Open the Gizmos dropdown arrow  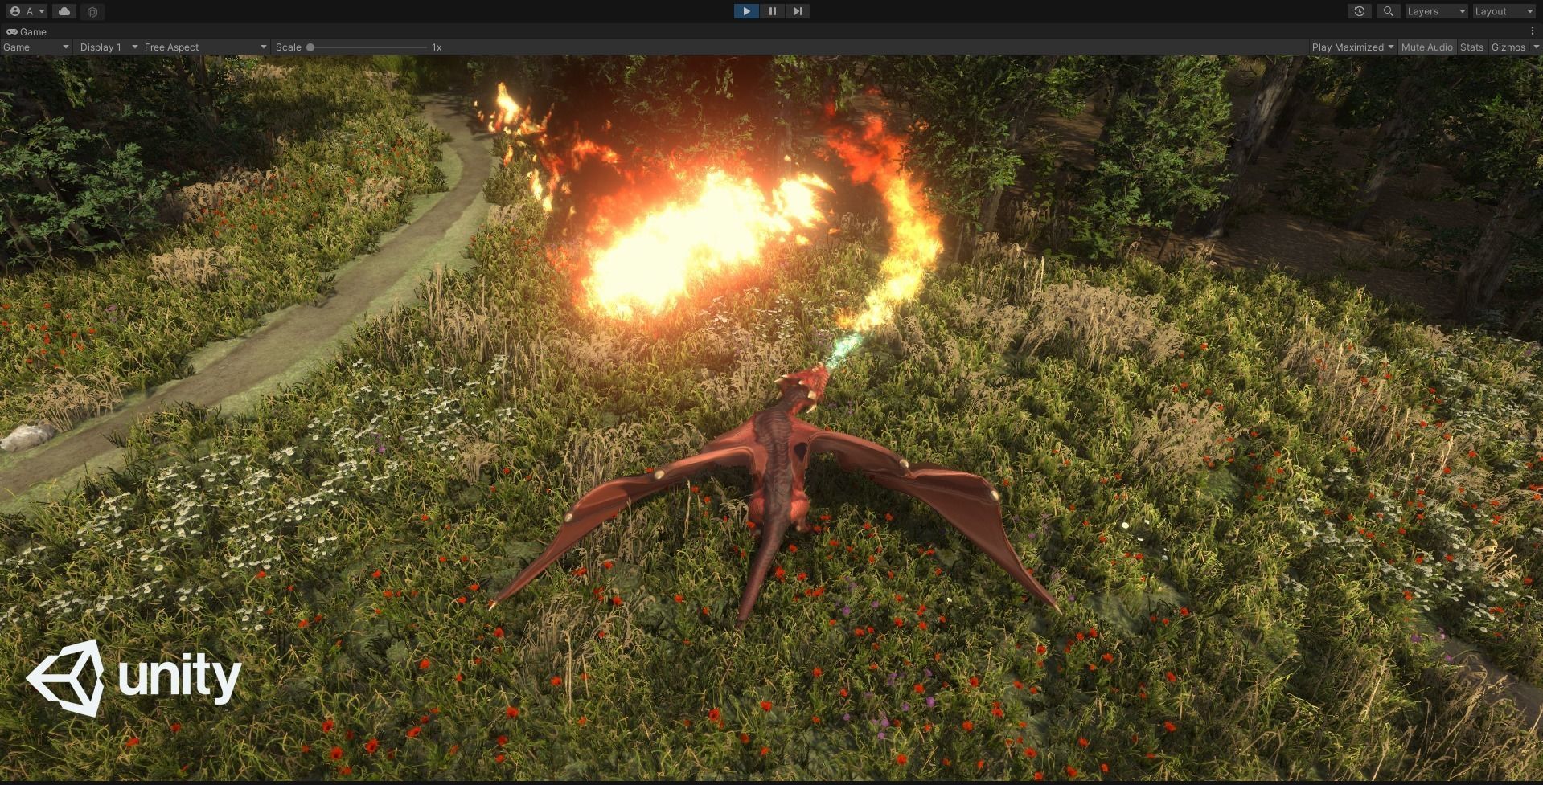tap(1535, 47)
